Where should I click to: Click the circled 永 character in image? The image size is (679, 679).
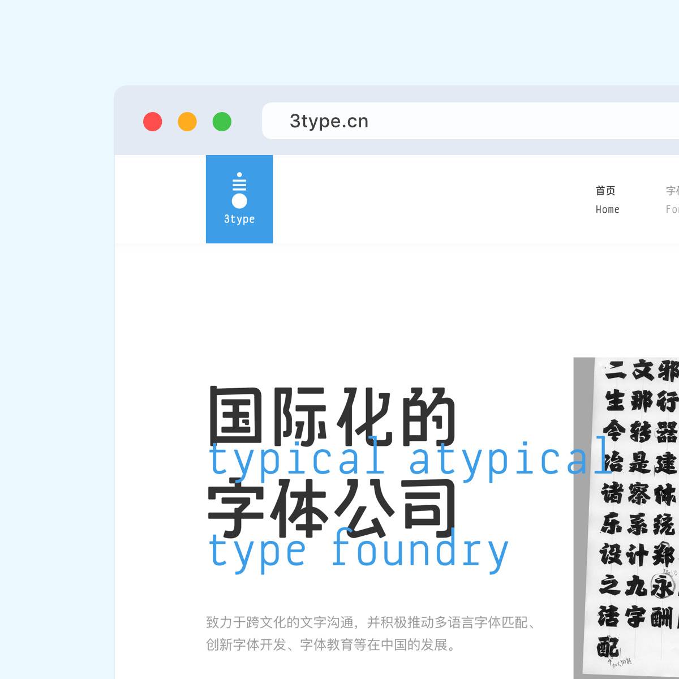[661, 586]
